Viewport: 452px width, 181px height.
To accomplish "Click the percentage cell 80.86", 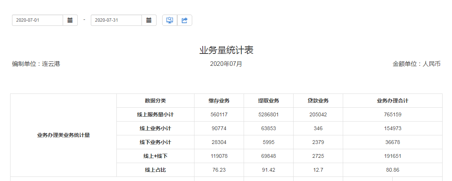I will coord(393,170).
